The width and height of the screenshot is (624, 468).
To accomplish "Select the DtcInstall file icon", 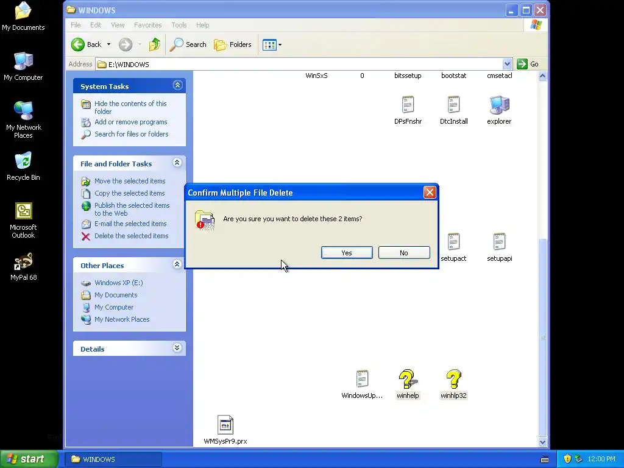I will (x=453, y=105).
